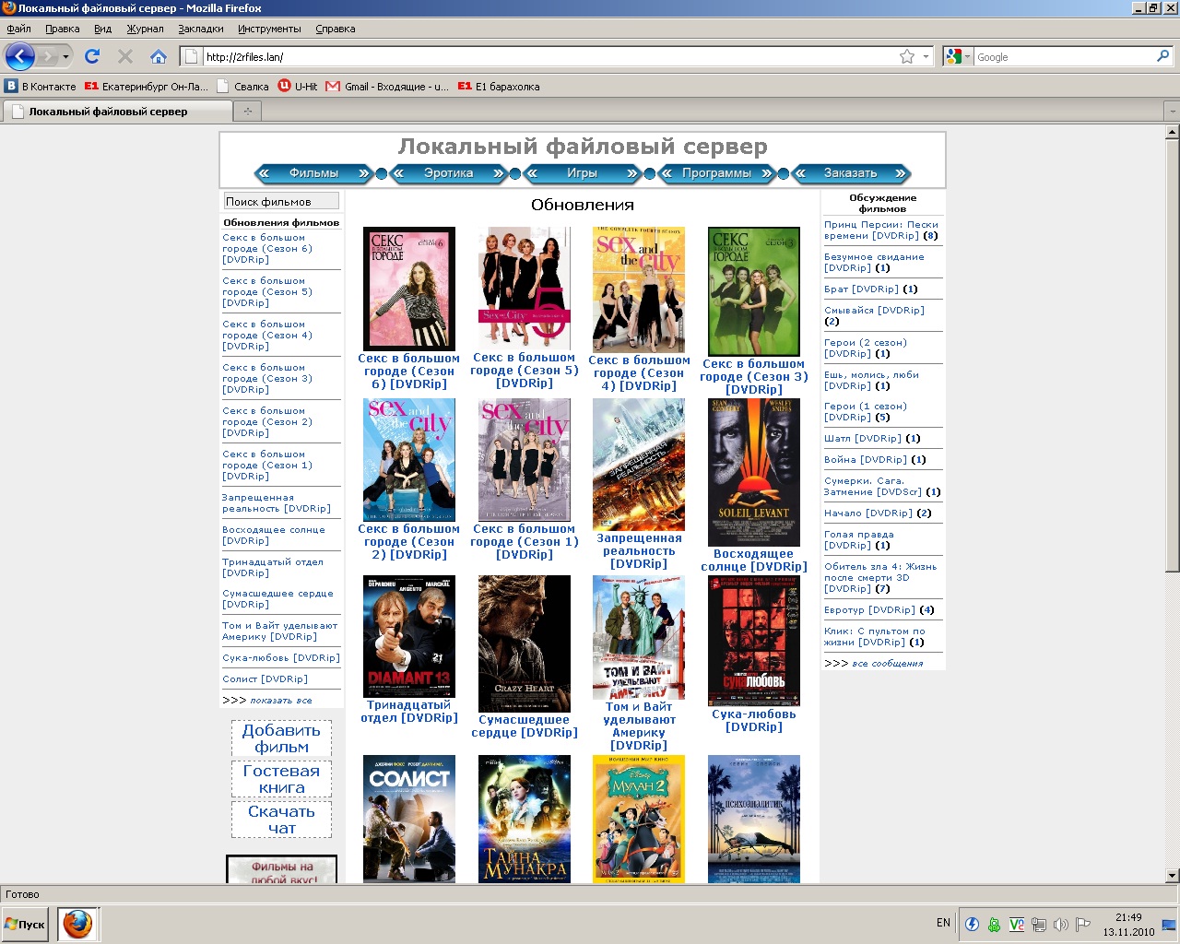Open the Gmail - Входящие bookmark
The height and width of the screenshot is (944, 1180).
tap(387, 87)
